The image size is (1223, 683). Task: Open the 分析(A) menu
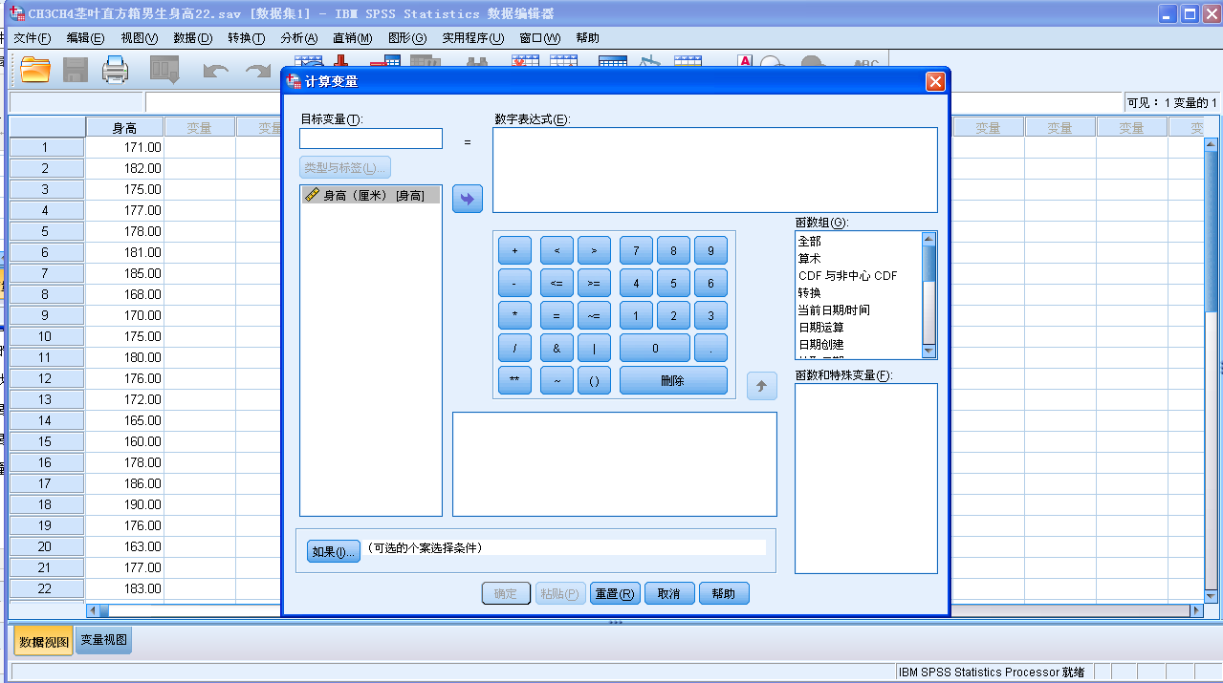pos(299,38)
